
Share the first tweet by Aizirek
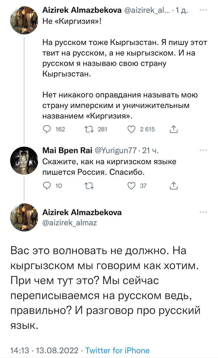[x=174, y=129]
